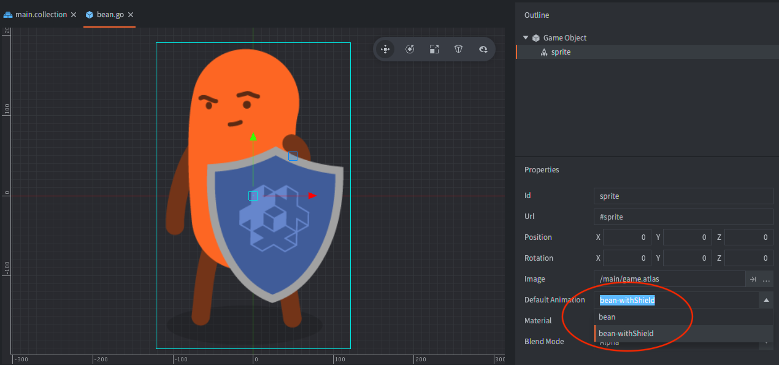The width and height of the screenshot is (779, 365).
Task: Browse images using the '...' button
Action: click(x=767, y=279)
